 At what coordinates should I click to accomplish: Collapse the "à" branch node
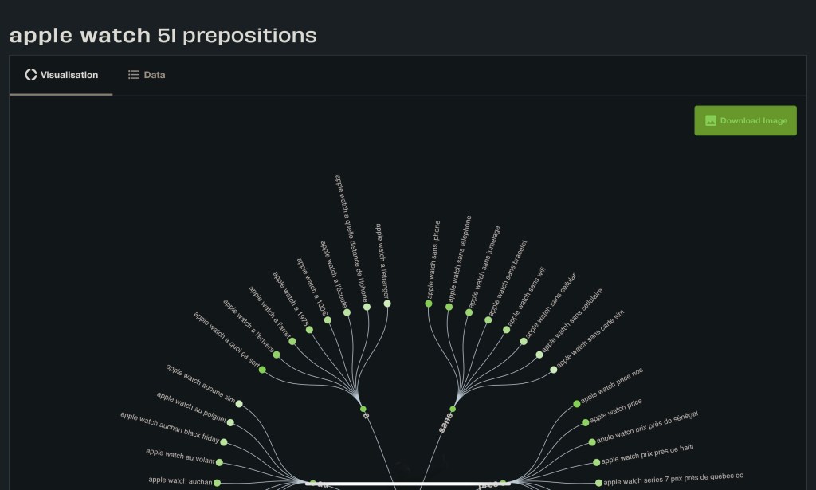coord(363,409)
